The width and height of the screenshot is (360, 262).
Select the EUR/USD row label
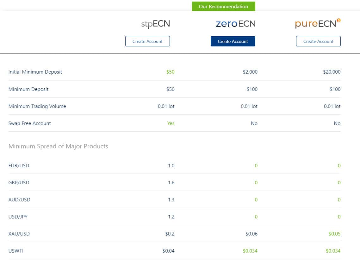[x=19, y=166]
